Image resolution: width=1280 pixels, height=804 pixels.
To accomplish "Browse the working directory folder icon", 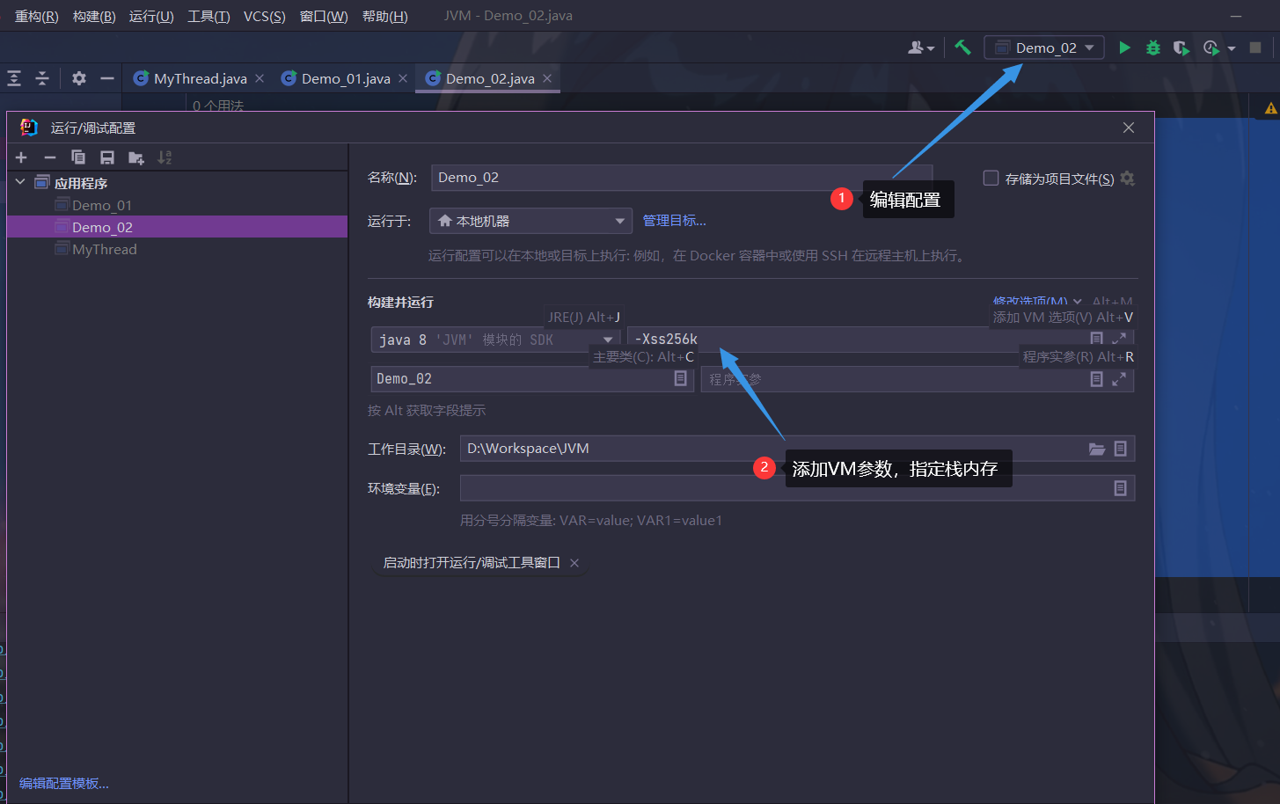I will [x=1097, y=449].
